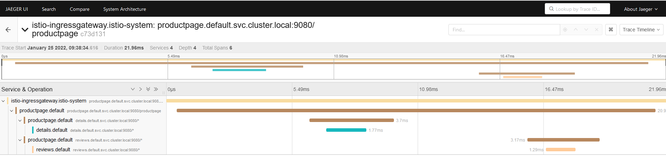Screen dimensions: 666x160
Task: Jump to next search result arrow
Action: click(586, 30)
